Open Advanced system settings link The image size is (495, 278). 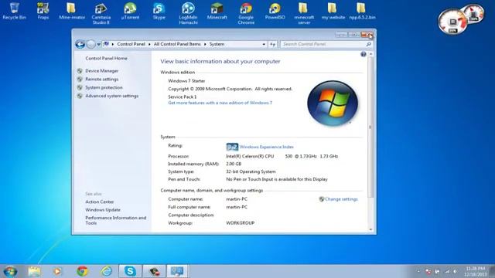click(x=111, y=96)
